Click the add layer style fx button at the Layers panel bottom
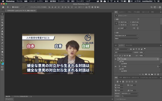The width and height of the screenshot is (162, 101). tap(143, 74)
